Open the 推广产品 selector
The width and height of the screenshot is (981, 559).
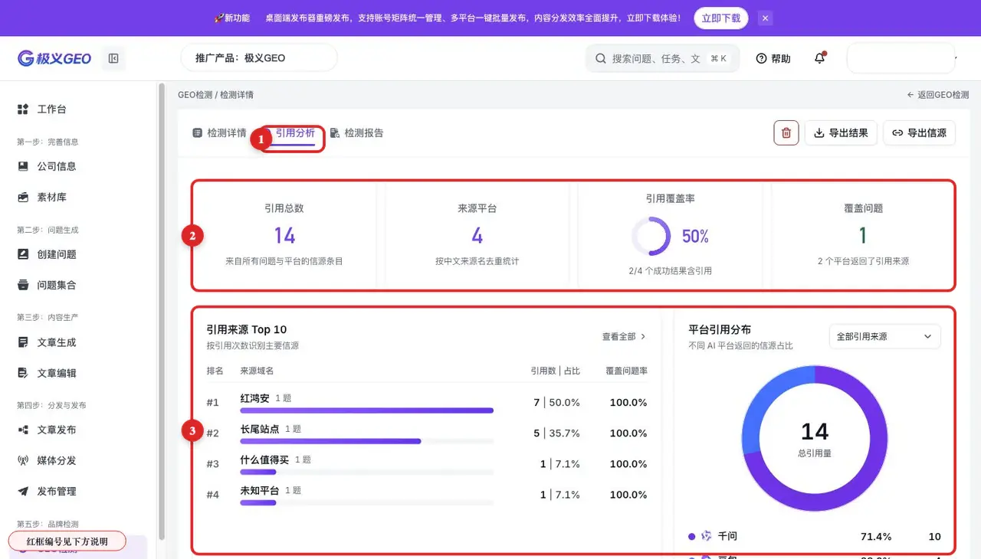click(x=259, y=58)
